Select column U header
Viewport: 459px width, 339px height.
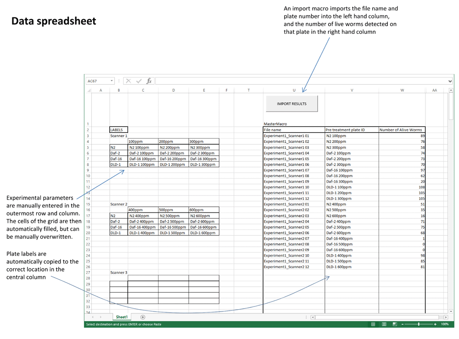[294, 90]
